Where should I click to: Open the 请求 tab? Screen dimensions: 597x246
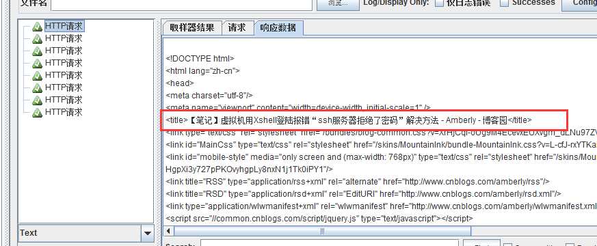click(x=237, y=28)
